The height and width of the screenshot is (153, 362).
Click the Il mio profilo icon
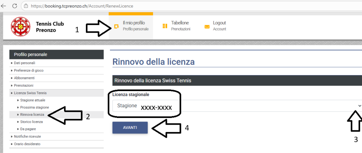point(116,26)
